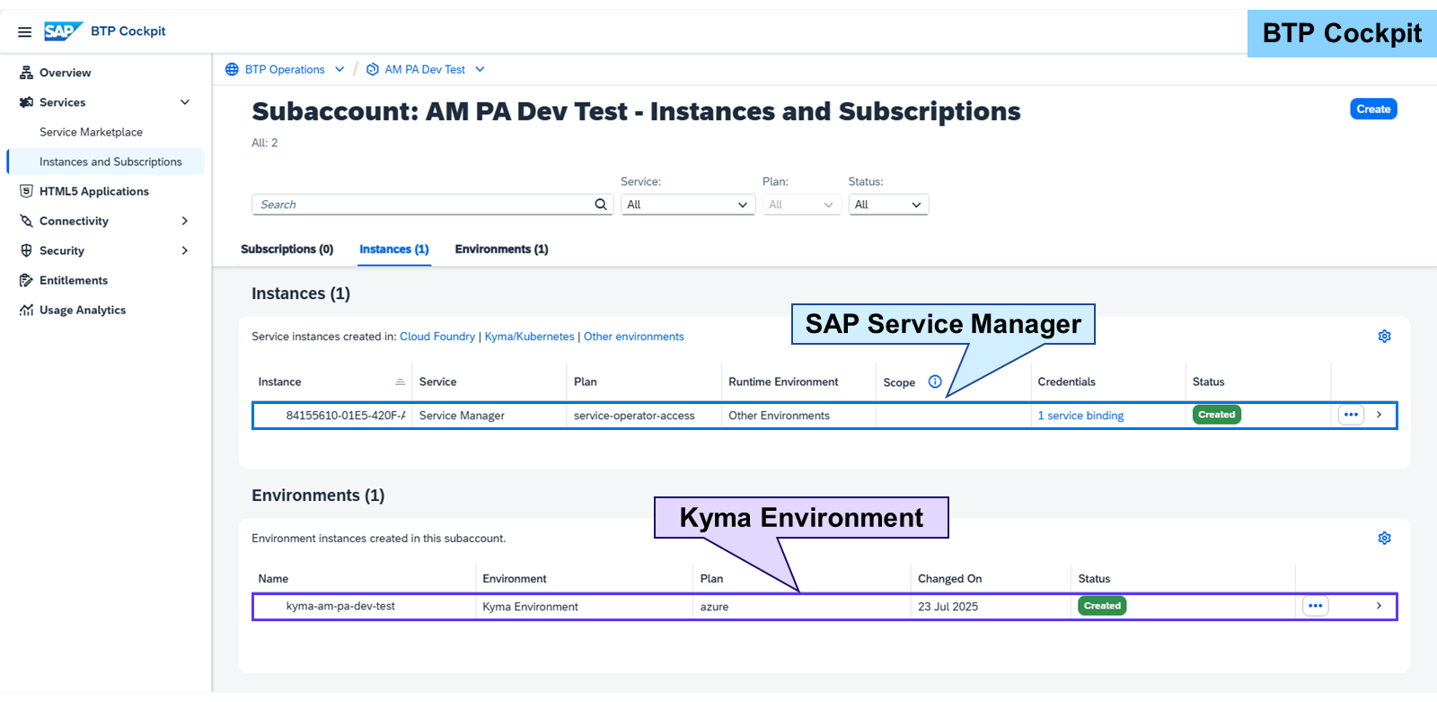Open the Service filter dropdown

pyautogui.click(x=688, y=205)
